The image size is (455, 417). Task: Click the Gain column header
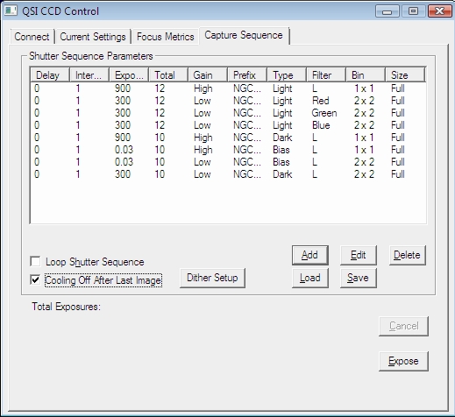pos(208,75)
